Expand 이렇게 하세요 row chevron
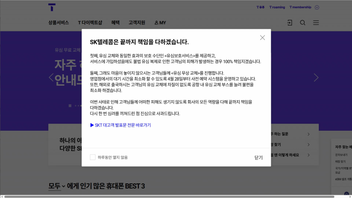Viewport: 352px width, 198px height. [309, 155]
